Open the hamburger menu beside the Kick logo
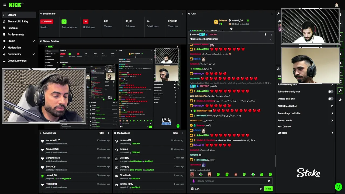The height and width of the screenshot is (194, 345). 5,5
